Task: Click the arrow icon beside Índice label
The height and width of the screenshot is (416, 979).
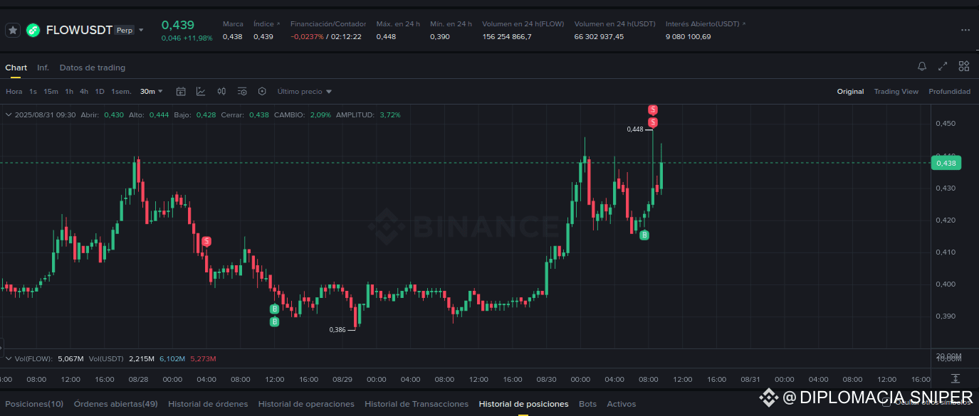Action: (x=278, y=24)
